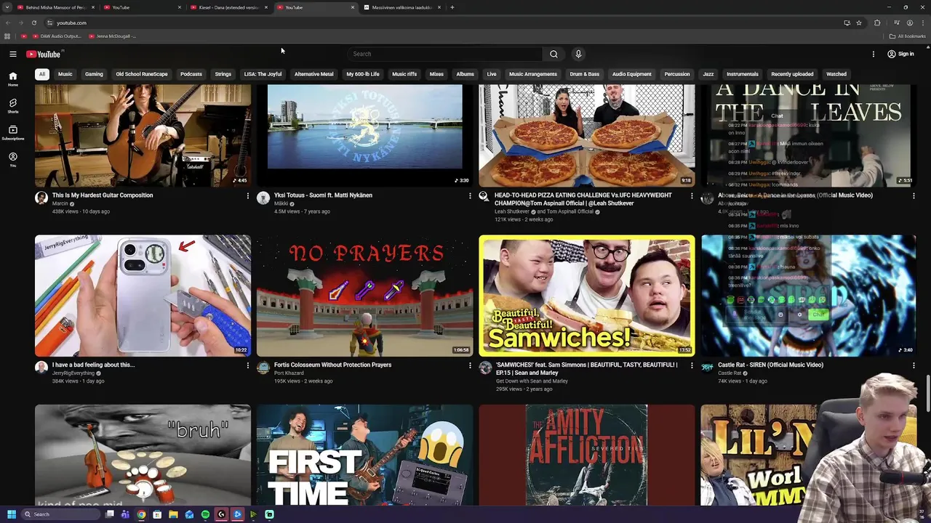Select the Music riffs chip

click(404, 74)
